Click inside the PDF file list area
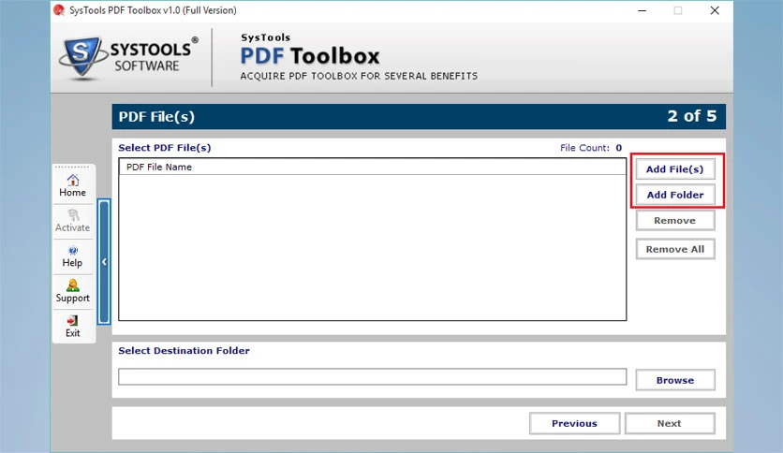The height and width of the screenshot is (453, 783). click(x=372, y=247)
